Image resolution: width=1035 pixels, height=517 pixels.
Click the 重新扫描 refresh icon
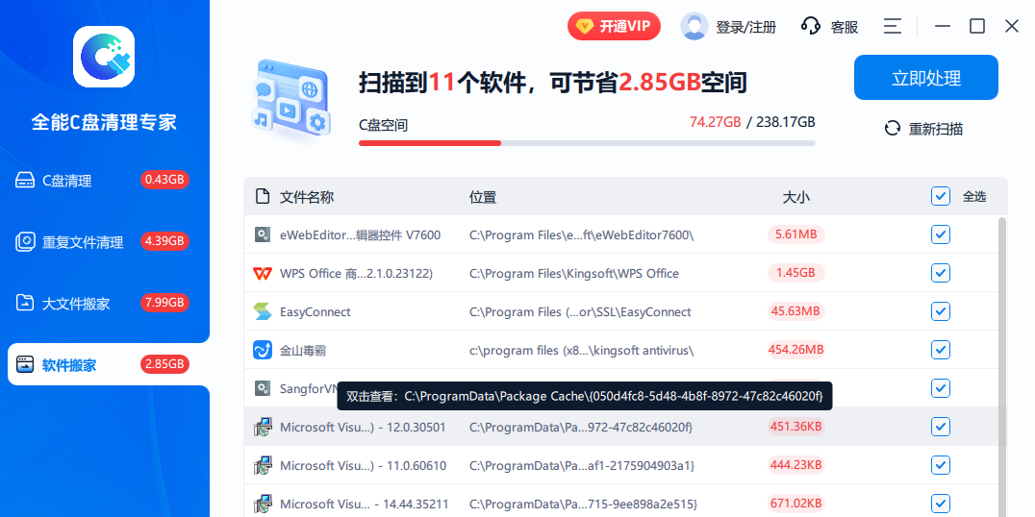tap(893, 129)
